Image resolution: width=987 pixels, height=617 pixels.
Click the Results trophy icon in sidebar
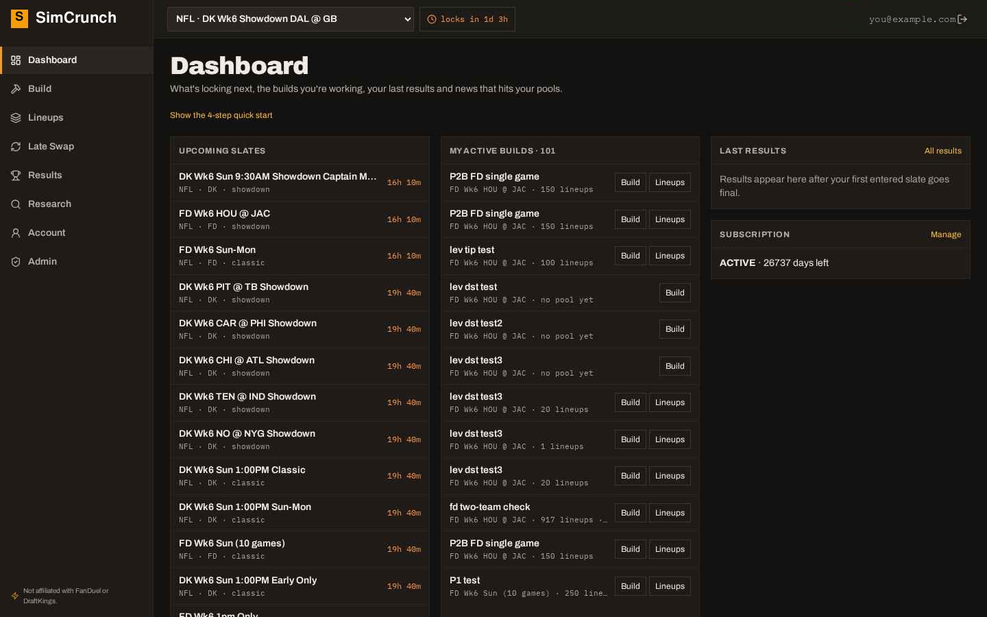point(16,176)
